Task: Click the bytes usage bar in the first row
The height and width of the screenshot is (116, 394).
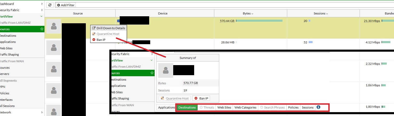Action: [259, 21]
